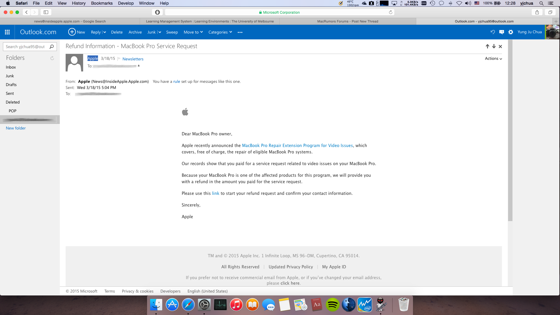Screen dimensions: 560x315
Task: Click the Newsletters category link
Action: (133, 59)
